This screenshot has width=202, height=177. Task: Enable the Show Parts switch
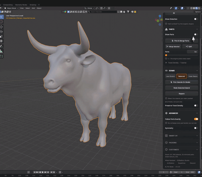coord(196,35)
